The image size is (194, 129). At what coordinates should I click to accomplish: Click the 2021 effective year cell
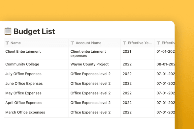[x=137, y=54]
